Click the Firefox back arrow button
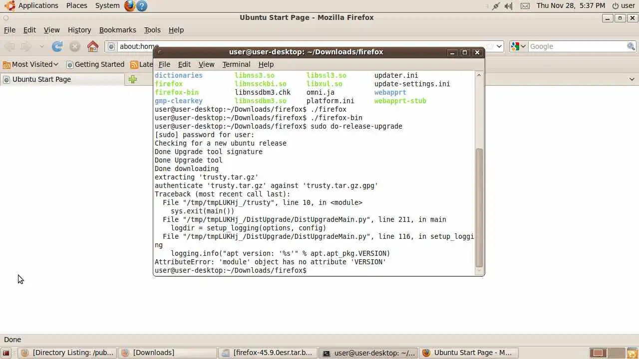The width and height of the screenshot is (639, 359). pyautogui.click(x=9, y=46)
